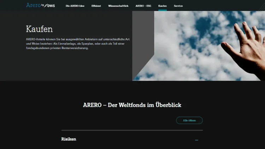Go to the Wissenschaftlich section

pyautogui.click(x=118, y=6)
